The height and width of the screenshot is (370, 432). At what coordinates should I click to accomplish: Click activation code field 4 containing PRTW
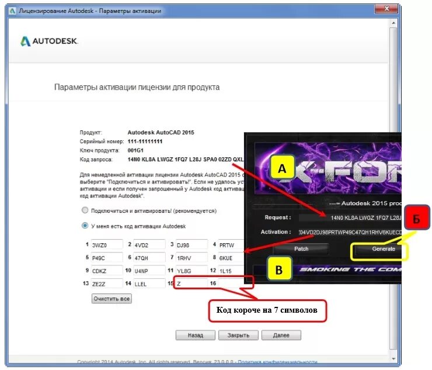pyautogui.click(x=231, y=245)
